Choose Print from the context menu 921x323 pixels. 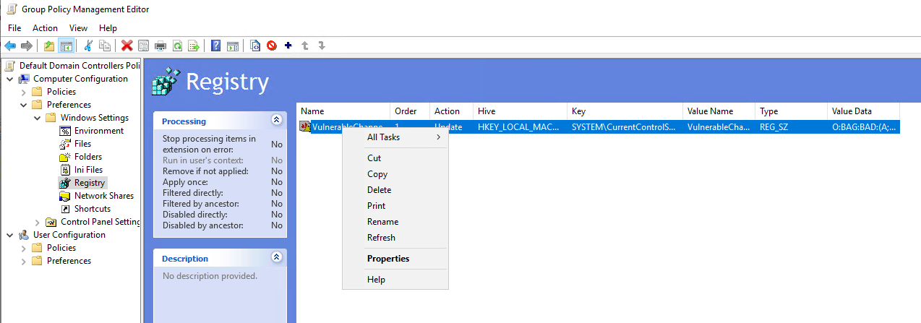(395, 206)
